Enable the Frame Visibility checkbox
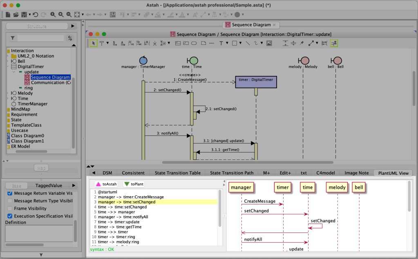 pos(10,208)
